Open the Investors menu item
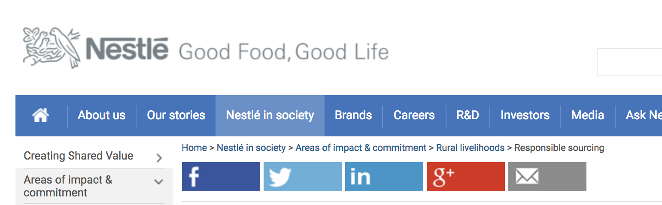This screenshot has width=662, height=205. 525,115
